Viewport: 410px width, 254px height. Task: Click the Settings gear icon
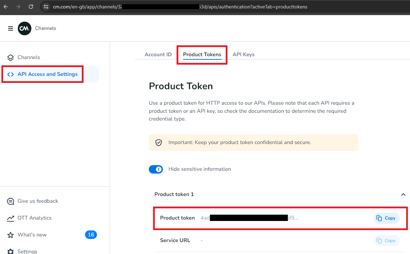point(11,252)
